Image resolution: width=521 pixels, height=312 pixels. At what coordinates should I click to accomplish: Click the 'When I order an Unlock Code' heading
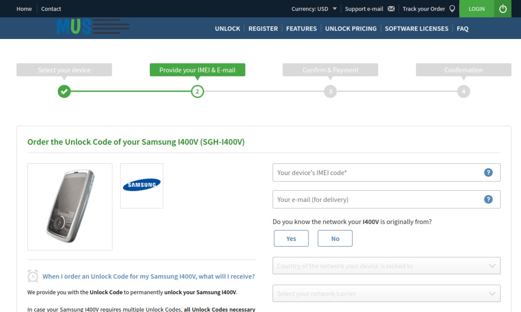[x=149, y=276]
